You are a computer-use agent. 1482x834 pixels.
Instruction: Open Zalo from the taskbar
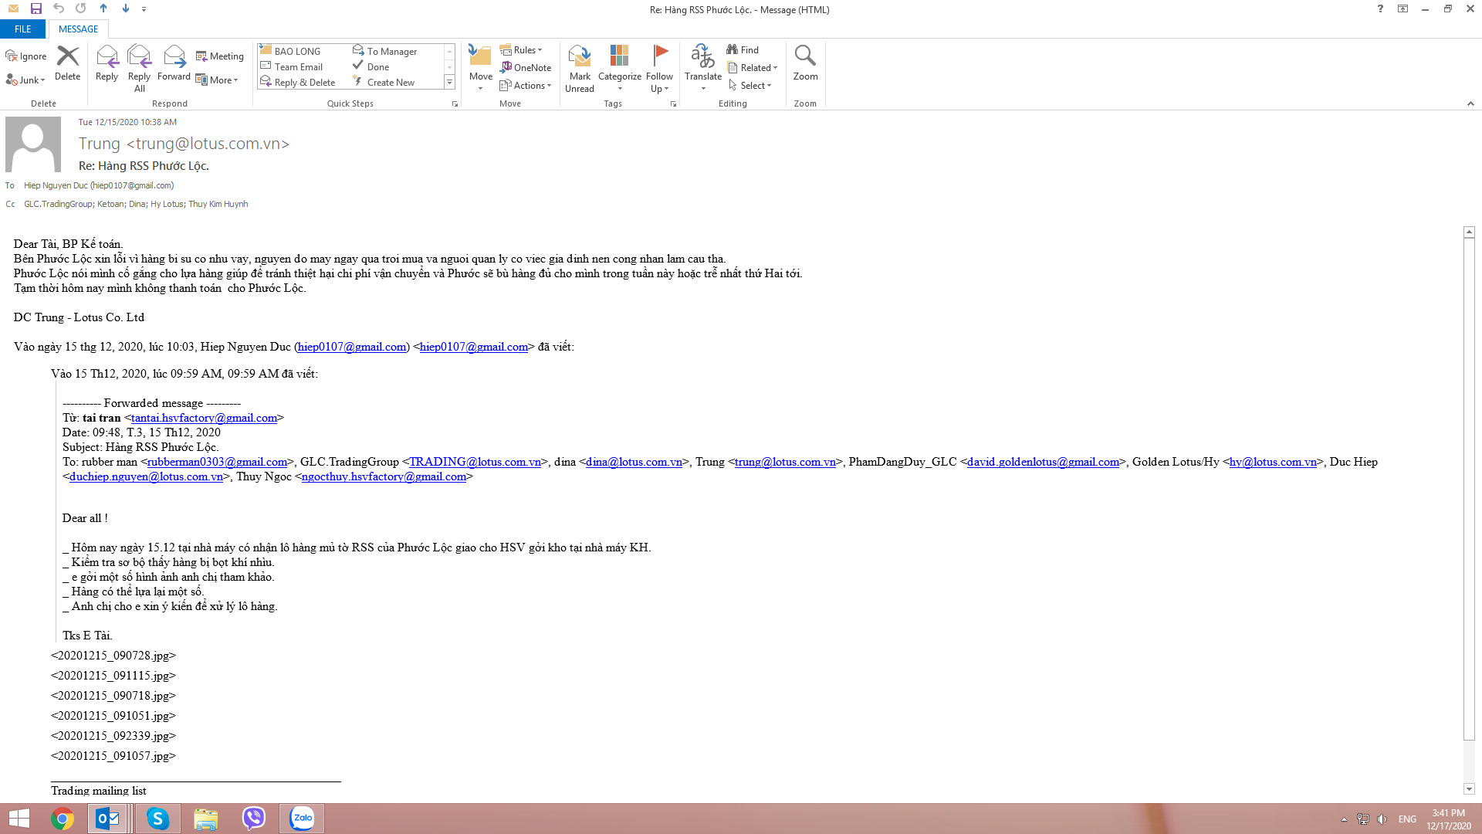[x=302, y=819]
